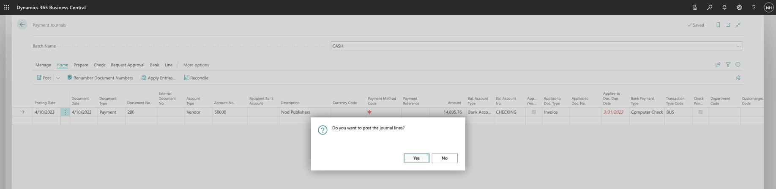Click the Document No. 200 cell
776x189 pixels.
pos(141,112)
